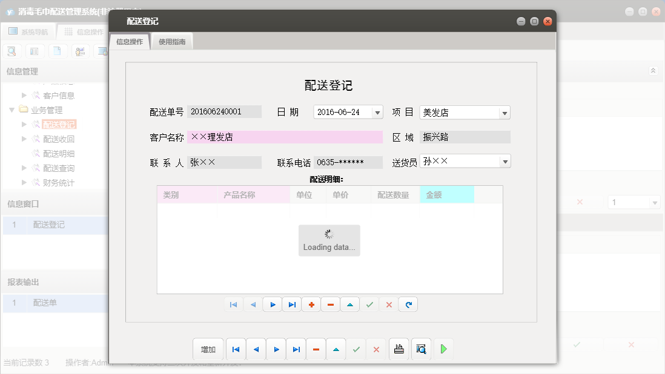
Task: Execute with the green run arrow icon
Action: (x=443, y=349)
